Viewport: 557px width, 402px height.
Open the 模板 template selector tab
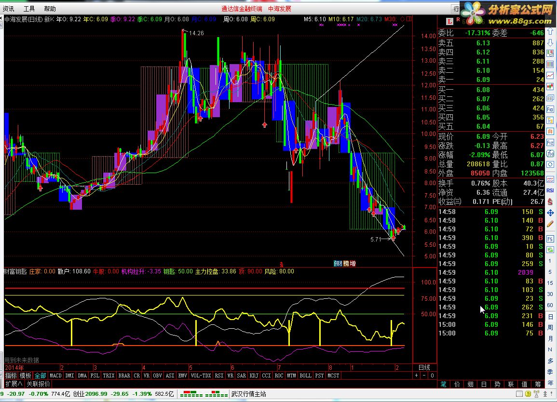[x=26, y=375]
